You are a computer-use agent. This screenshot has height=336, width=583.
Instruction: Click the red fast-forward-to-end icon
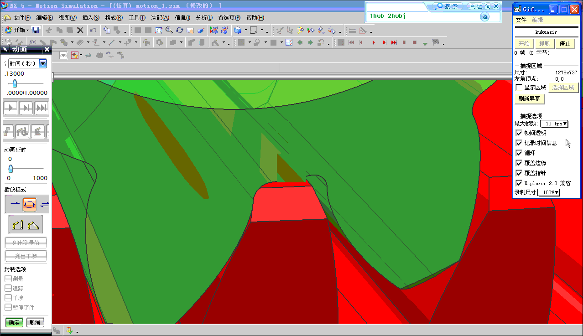tap(394, 42)
